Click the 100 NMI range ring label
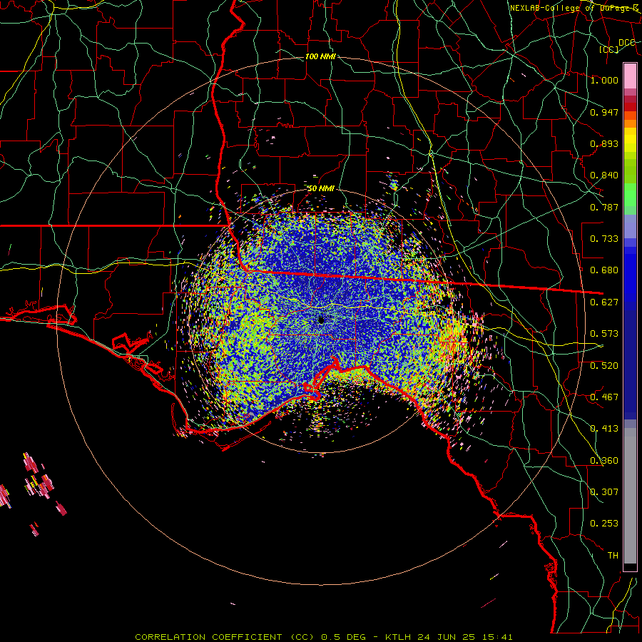The width and height of the screenshot is (642, 642). click(320, 56)
